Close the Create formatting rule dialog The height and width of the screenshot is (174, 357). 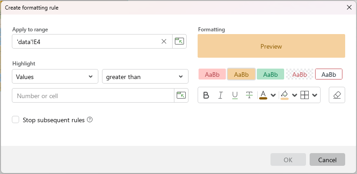point(349,7)
